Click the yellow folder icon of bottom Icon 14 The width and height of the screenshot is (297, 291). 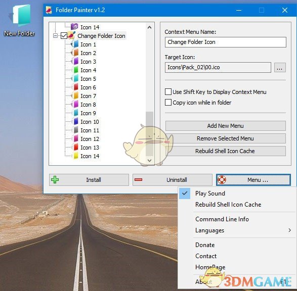(75, 156)
